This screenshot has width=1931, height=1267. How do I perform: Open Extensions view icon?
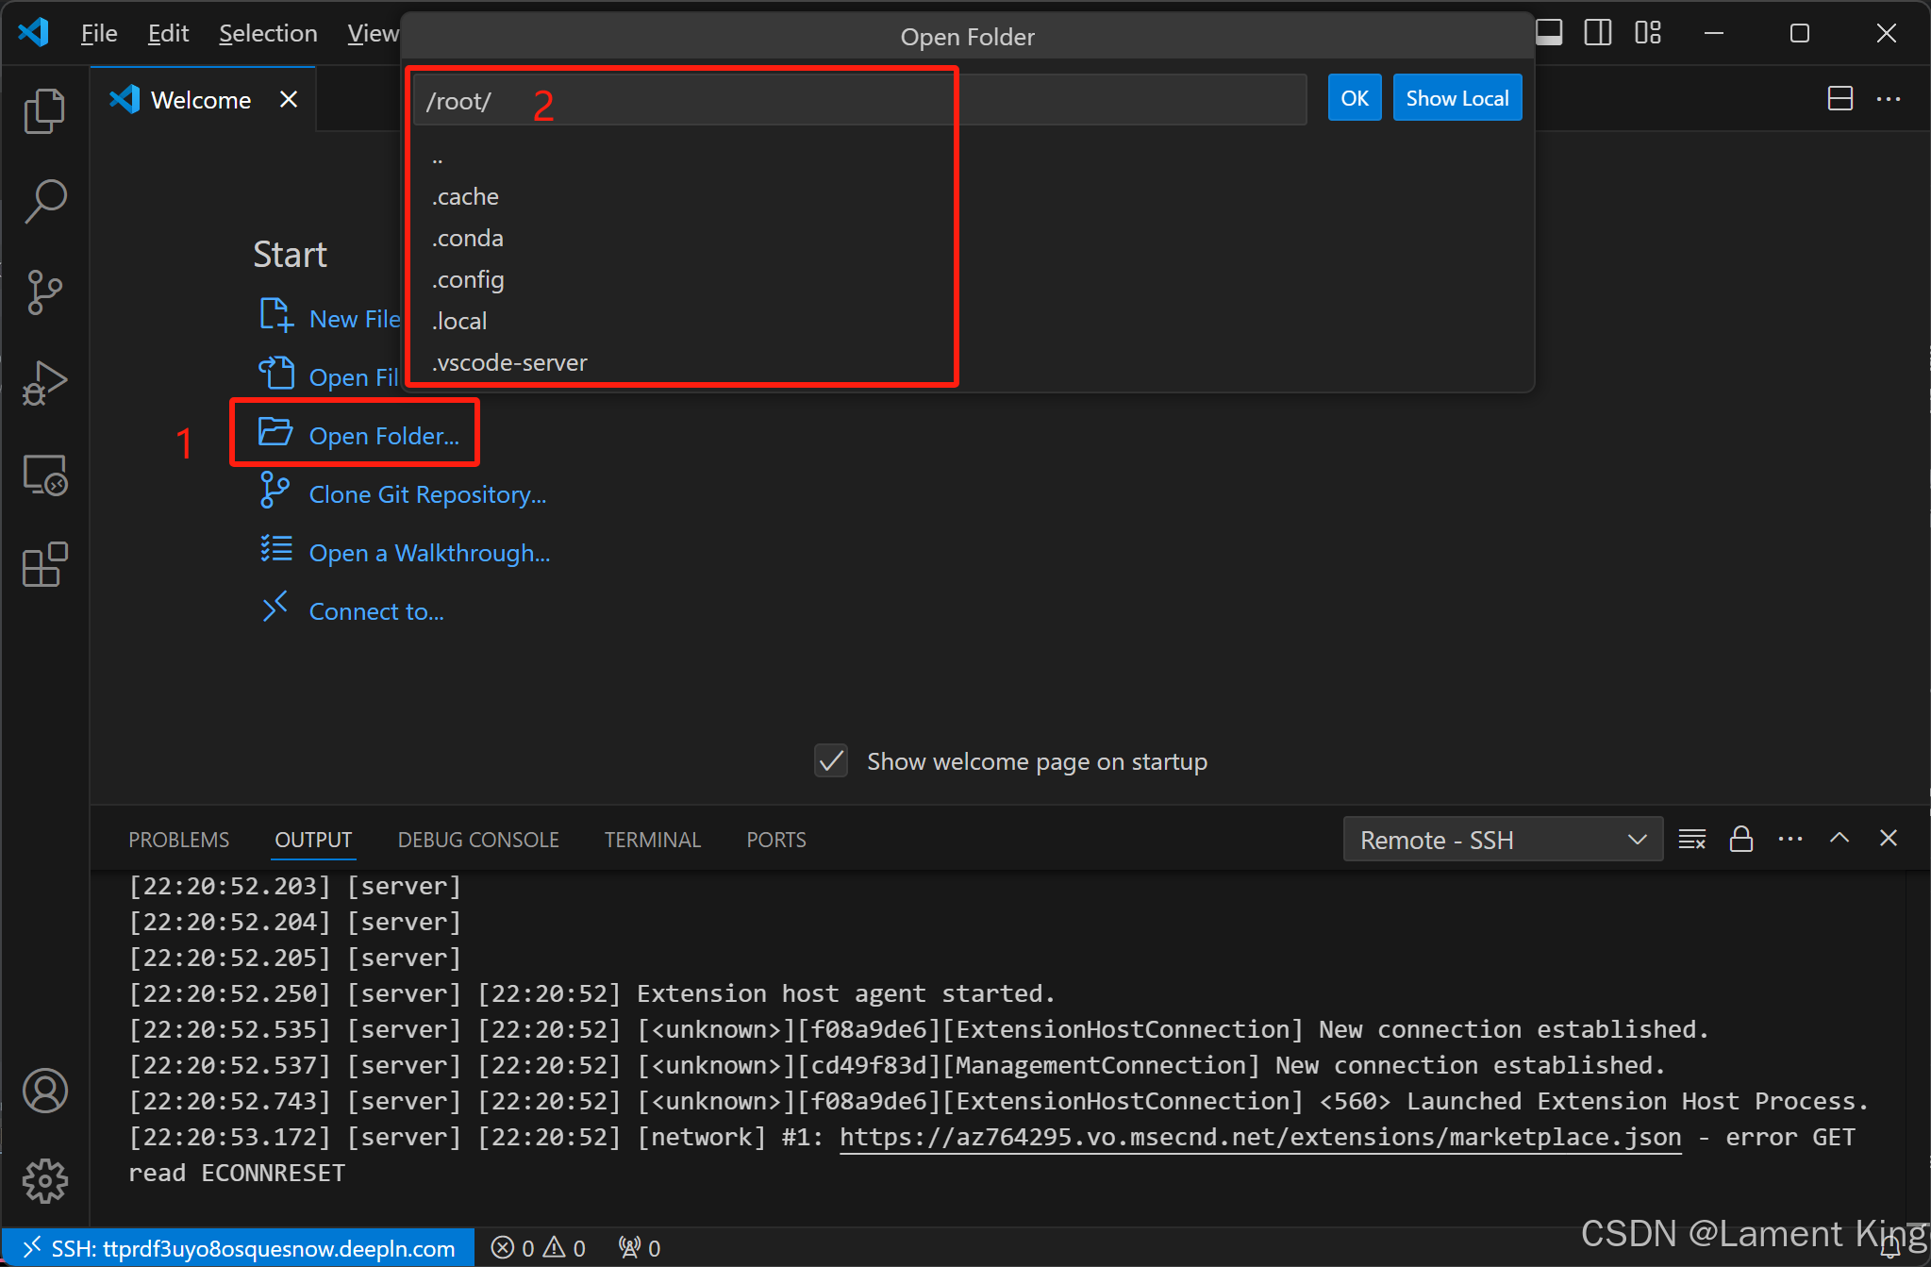pyautogui.click(x=44, y=565)
